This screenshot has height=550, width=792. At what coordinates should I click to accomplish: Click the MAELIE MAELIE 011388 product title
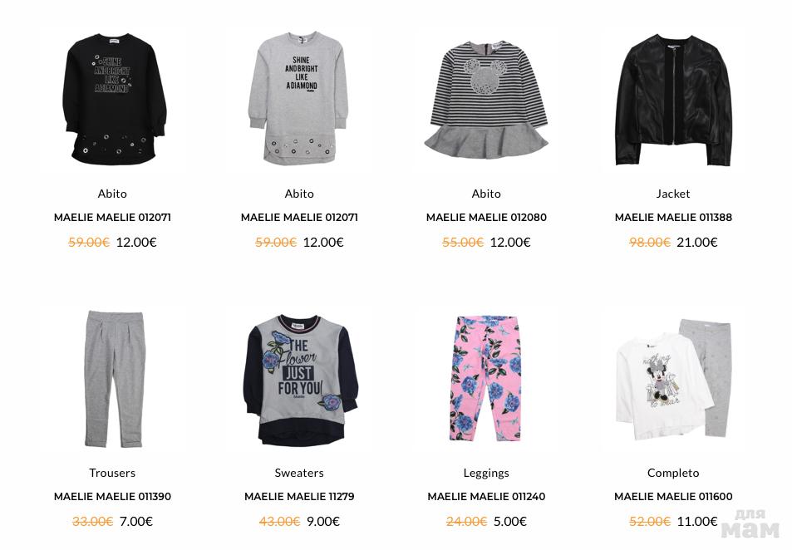tap(673, 217)
